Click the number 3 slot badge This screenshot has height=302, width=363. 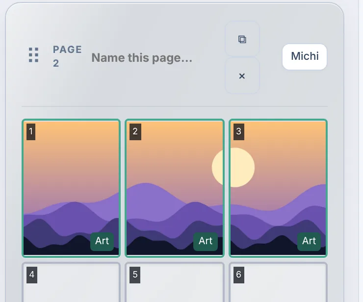[x=239, y=132]
